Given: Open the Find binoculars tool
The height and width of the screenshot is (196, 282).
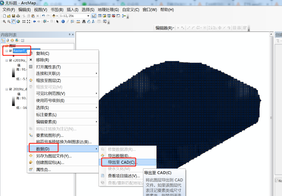Looking at the screenshot, I should (84, 21).
